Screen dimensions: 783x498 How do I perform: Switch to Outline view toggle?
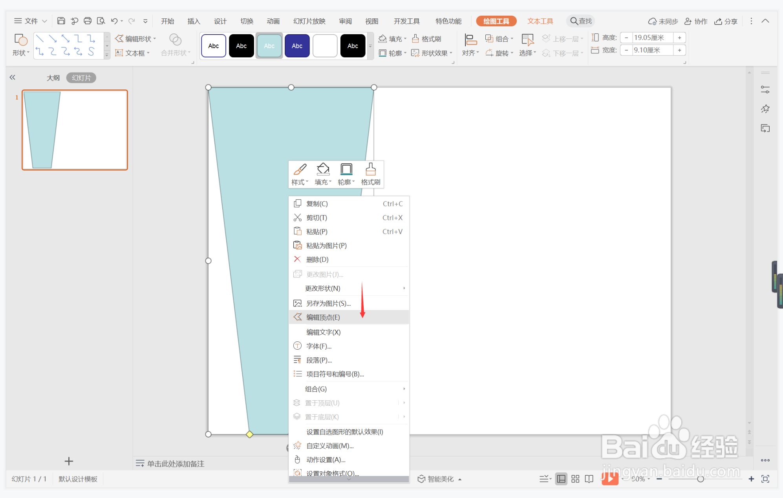53,78
